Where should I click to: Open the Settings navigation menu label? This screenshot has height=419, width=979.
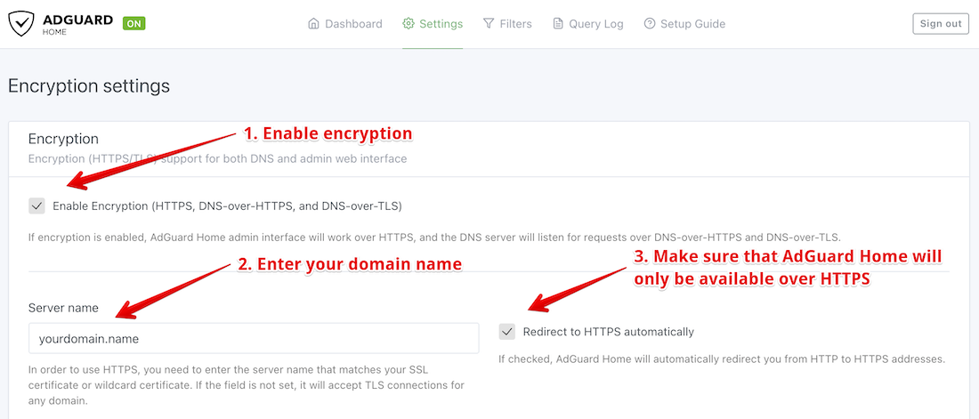[x=441, y=24]
